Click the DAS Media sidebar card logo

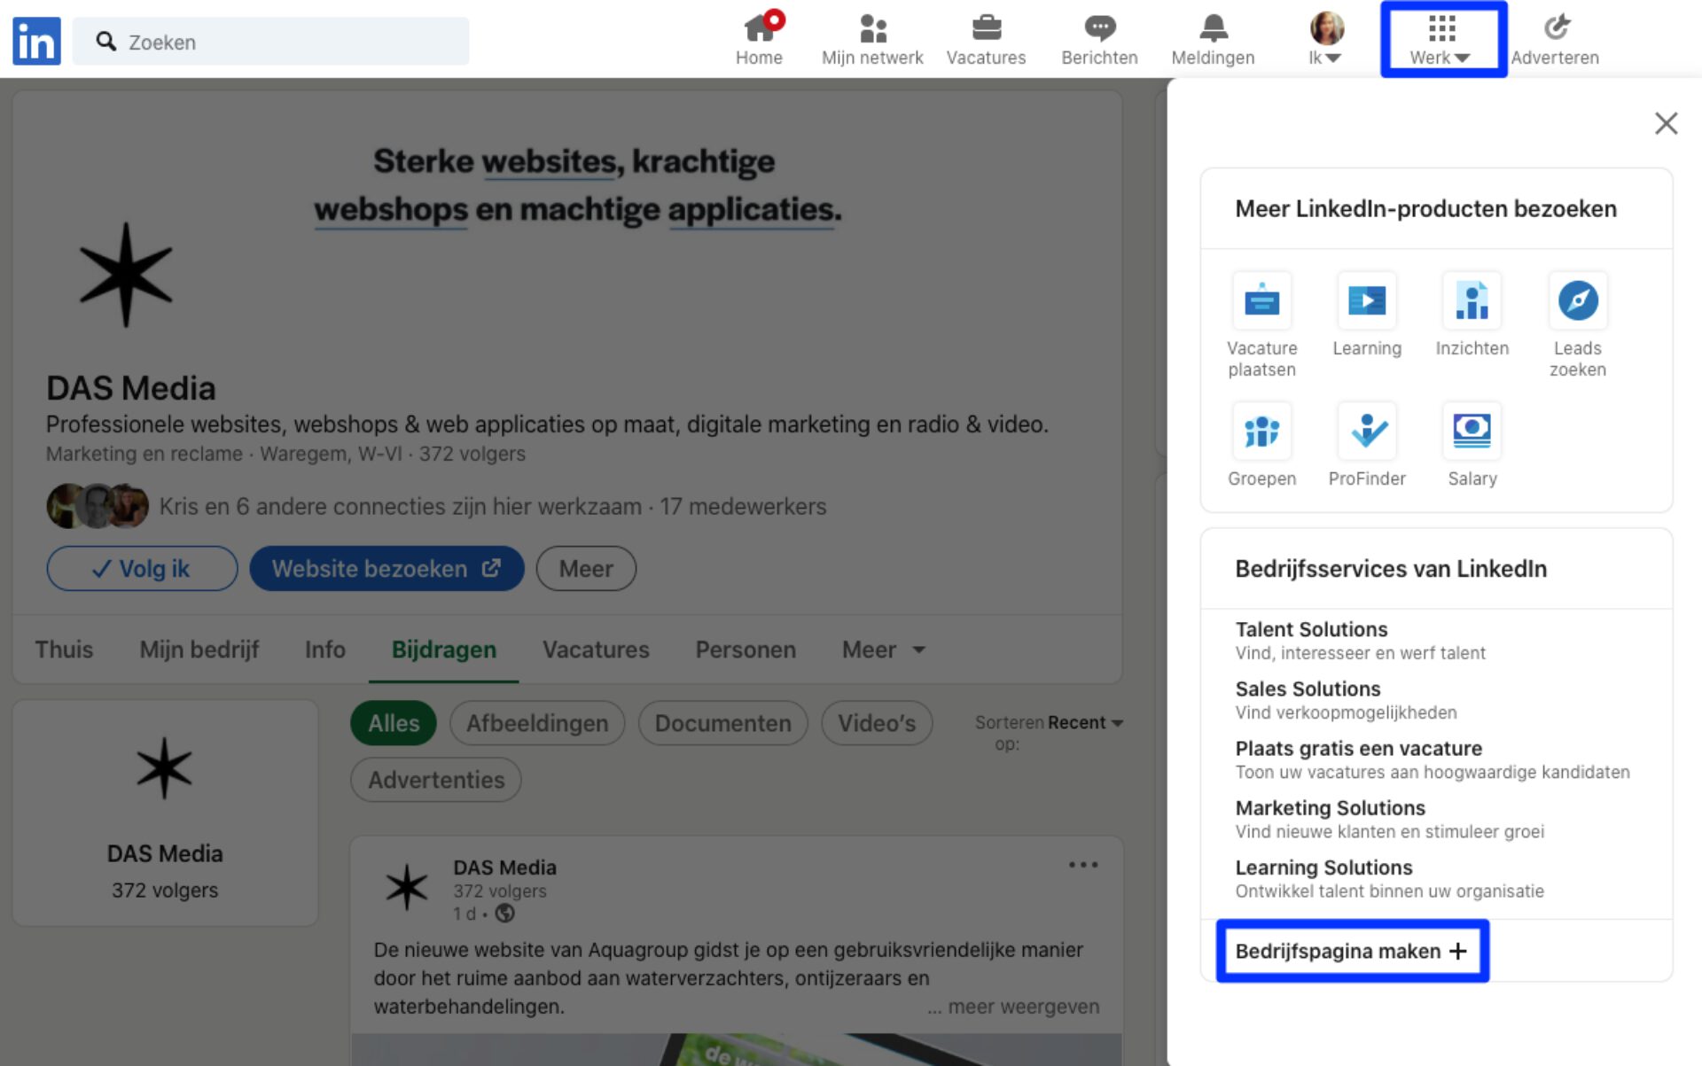coord(164,768)
